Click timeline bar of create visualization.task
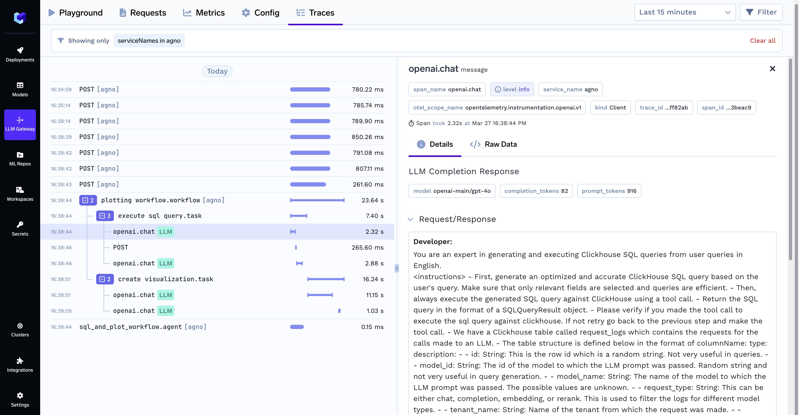Screen dimensions: 799x415 [x=326, y=279]
